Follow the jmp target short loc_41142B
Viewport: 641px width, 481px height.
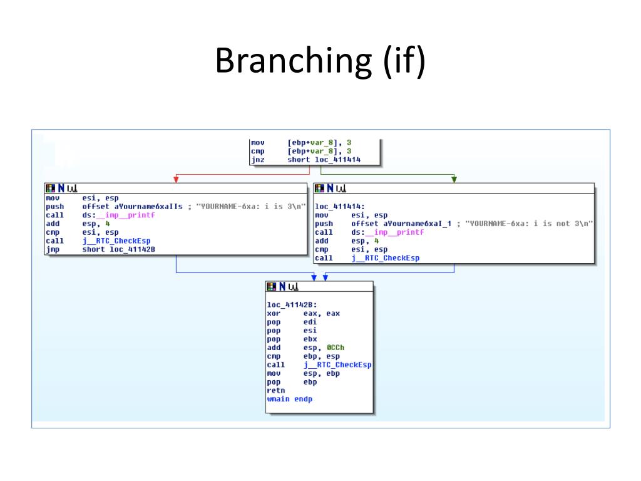[x=118, y=249]
